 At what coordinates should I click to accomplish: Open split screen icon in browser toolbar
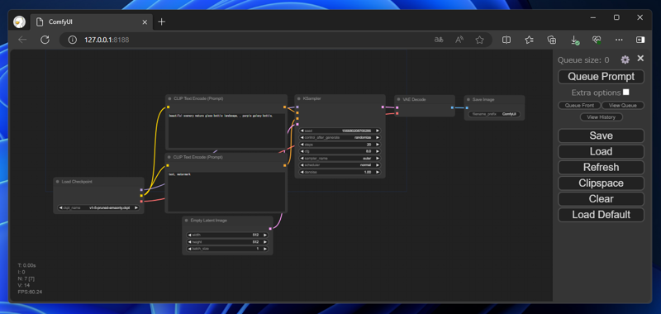pos(506,40)
